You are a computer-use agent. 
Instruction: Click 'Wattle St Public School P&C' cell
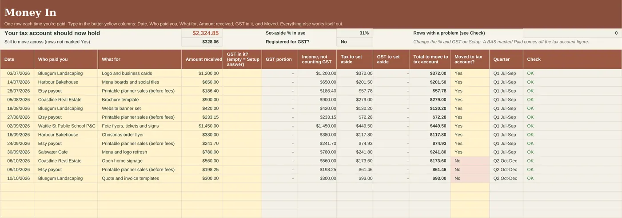coord(66,126)
